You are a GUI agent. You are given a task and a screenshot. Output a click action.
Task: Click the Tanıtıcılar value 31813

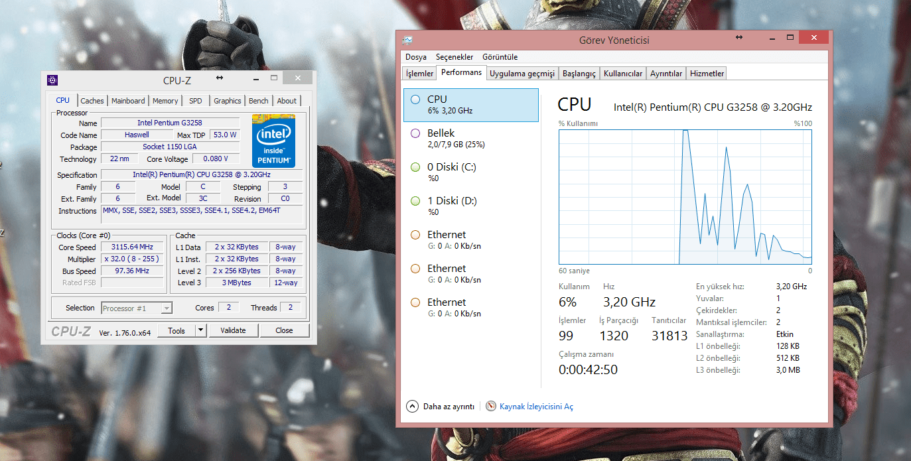pyautogui.click(x=669, y=336)
